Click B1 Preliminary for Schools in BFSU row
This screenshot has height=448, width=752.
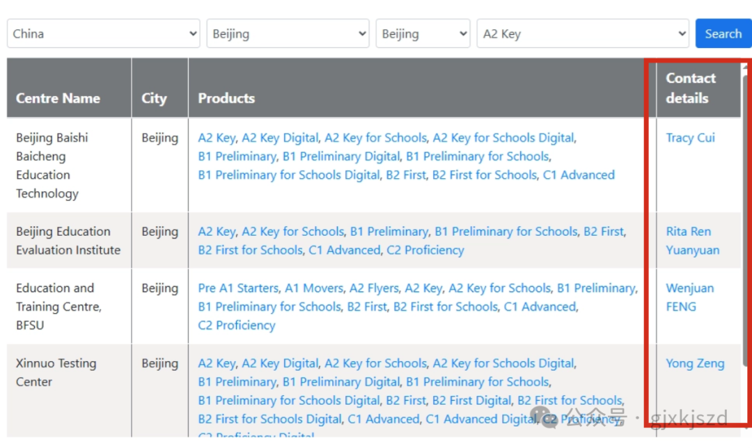pyautogui.click(x=269, y=307)
